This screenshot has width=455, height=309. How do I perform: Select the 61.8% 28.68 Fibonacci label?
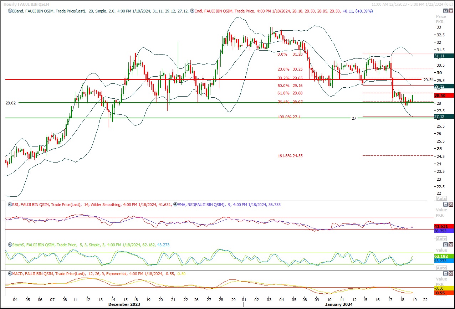(290, 93)
